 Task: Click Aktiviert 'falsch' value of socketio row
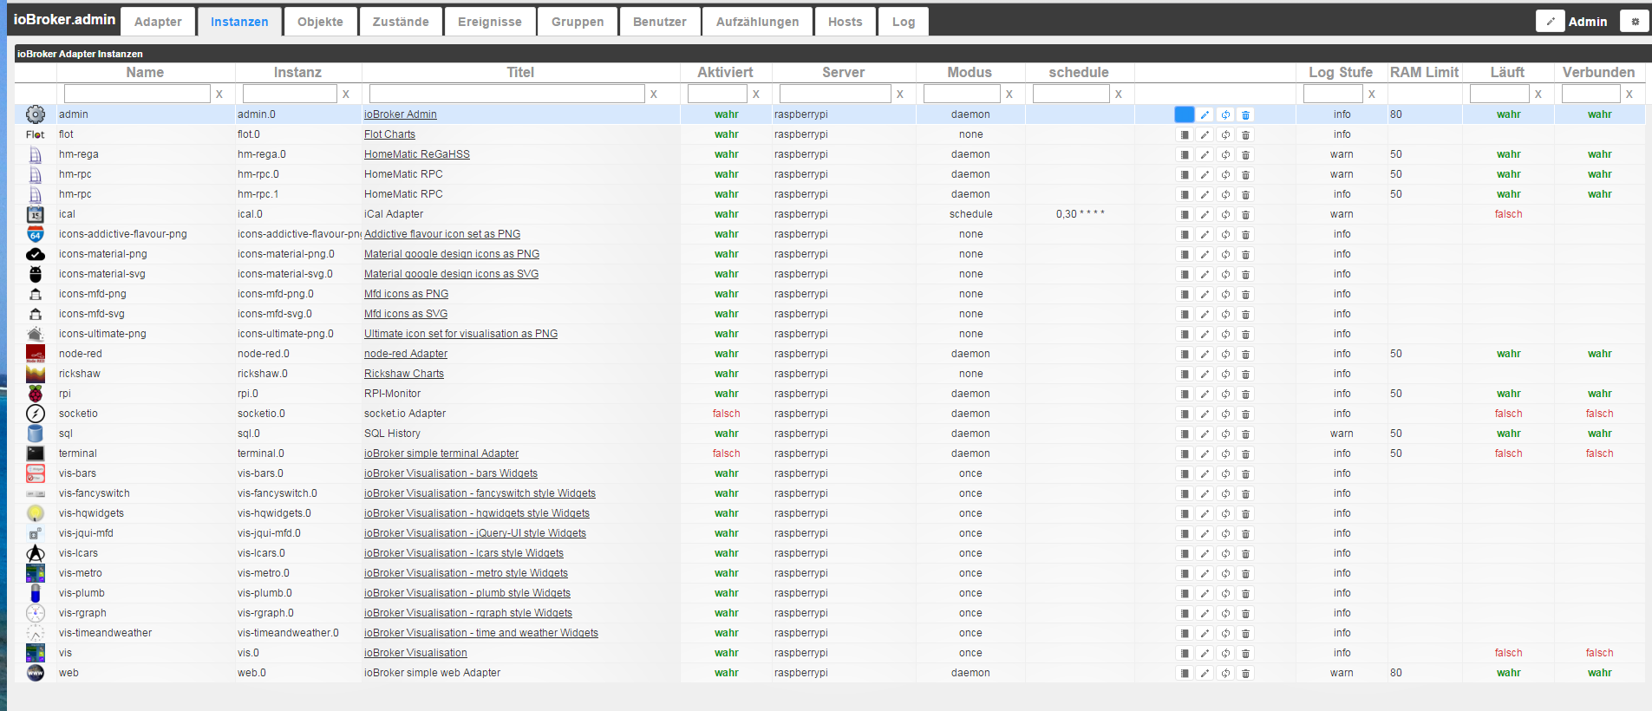coord(727,414)
